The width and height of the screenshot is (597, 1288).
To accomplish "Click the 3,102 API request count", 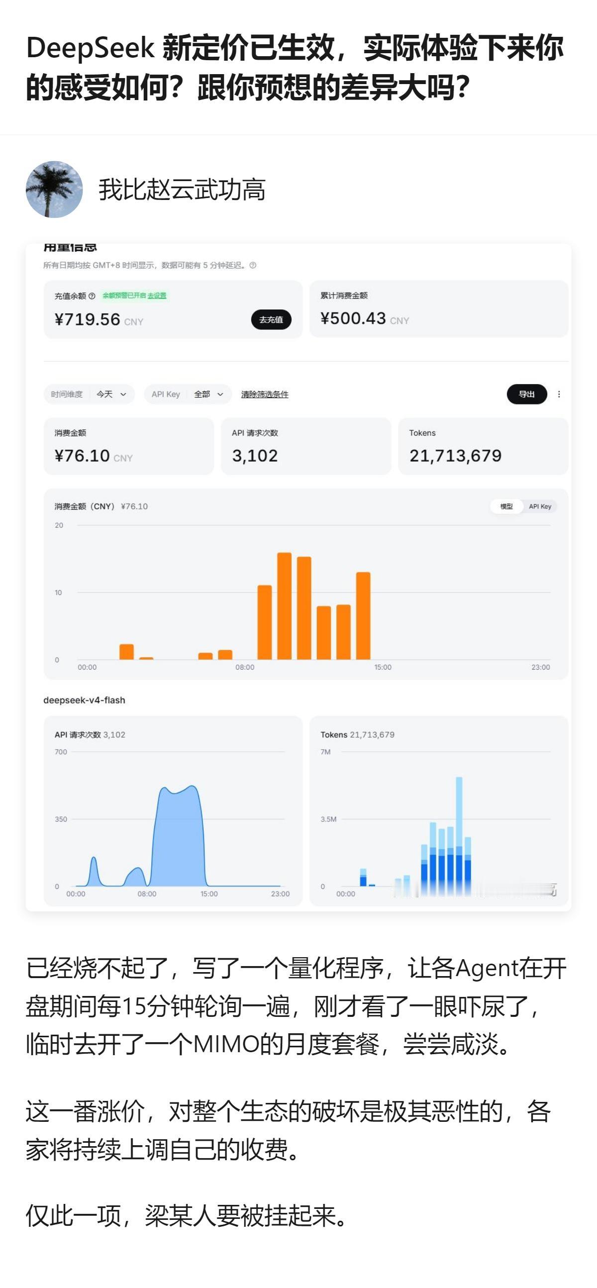I will tap(255, 456).
